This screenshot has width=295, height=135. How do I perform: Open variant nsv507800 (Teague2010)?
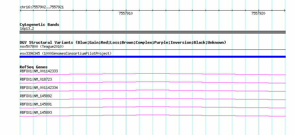click(x=42, y=46)
